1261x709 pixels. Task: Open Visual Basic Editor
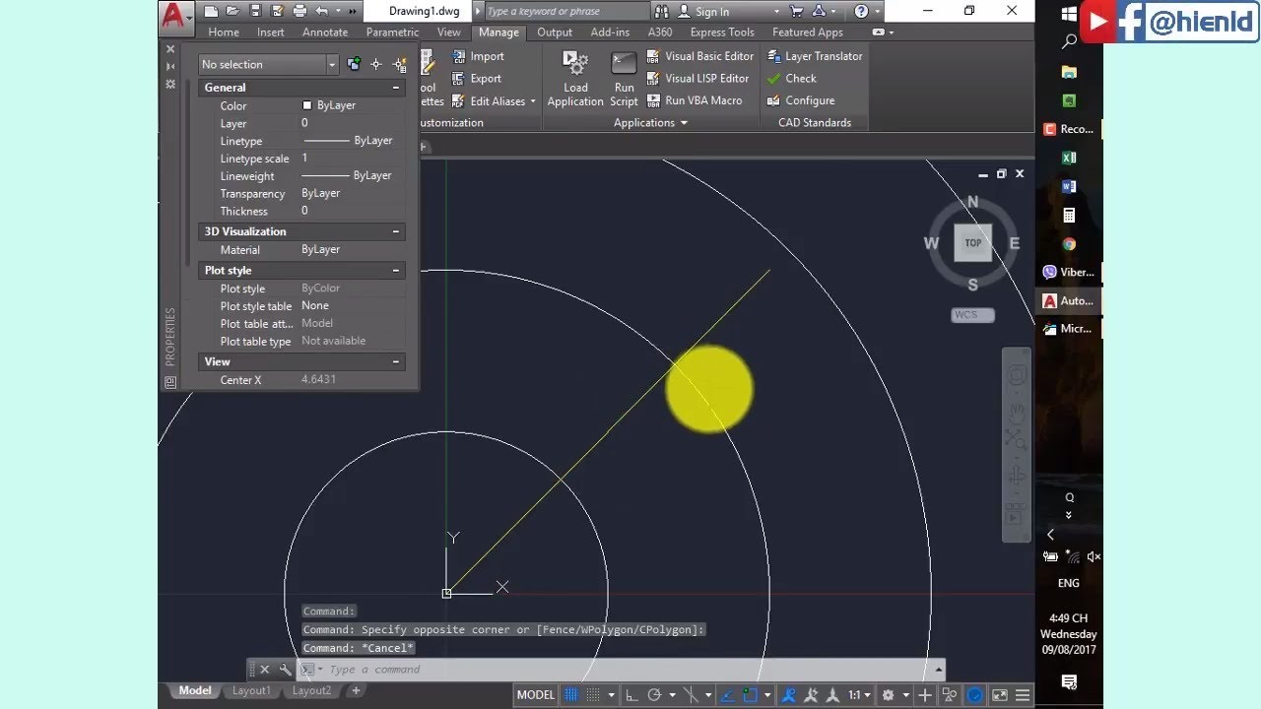coord(700,56)
